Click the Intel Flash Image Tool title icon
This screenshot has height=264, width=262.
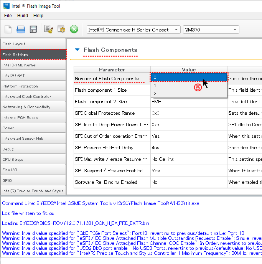point(6,6)
